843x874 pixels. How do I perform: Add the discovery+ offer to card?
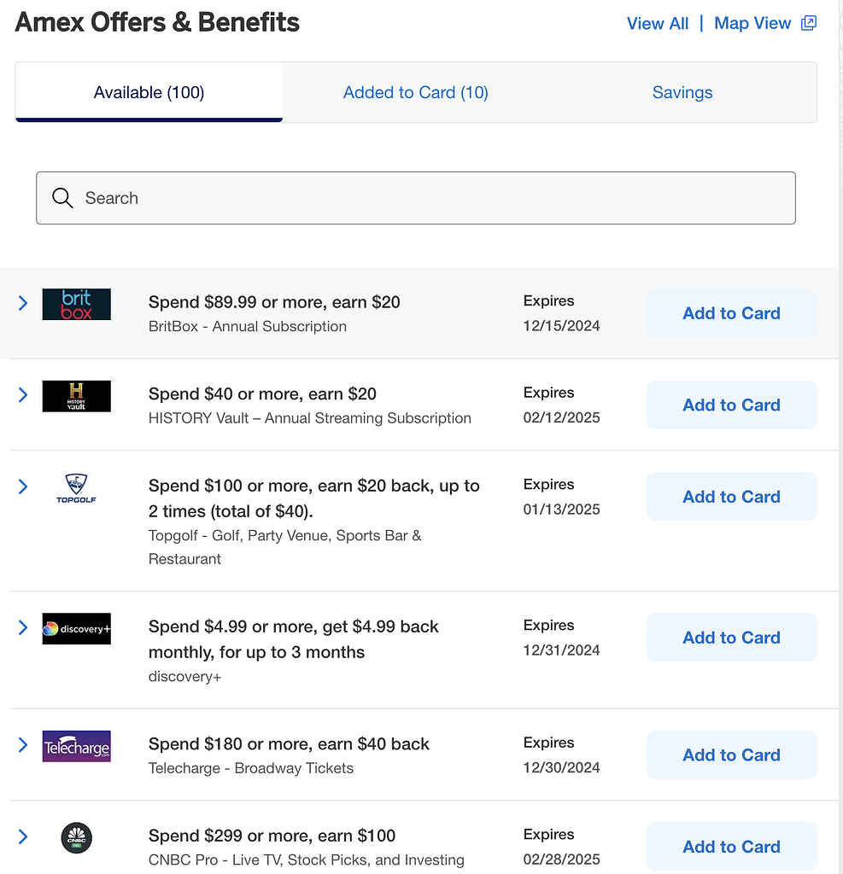(x=731, y=638)
